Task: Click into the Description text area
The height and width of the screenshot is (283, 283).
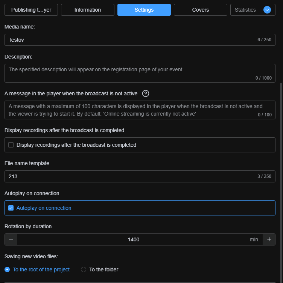Action: tap(140, 73)
